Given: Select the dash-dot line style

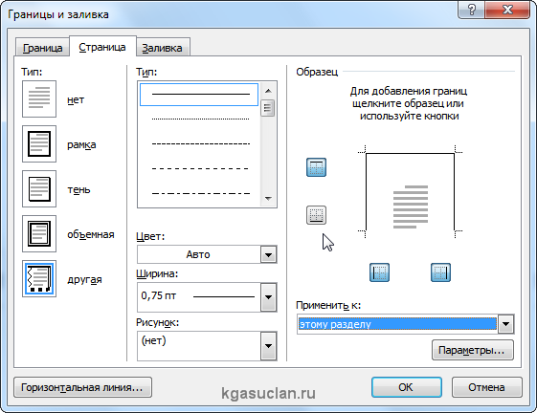Looking at the screenshot, I should (x=200, y=194).
